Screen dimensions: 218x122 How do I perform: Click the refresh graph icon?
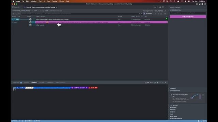(x=157, y=7)
